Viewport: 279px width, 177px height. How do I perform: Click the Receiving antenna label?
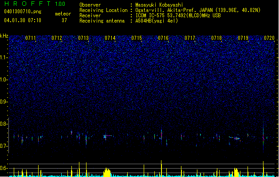[x=102, y=21]
